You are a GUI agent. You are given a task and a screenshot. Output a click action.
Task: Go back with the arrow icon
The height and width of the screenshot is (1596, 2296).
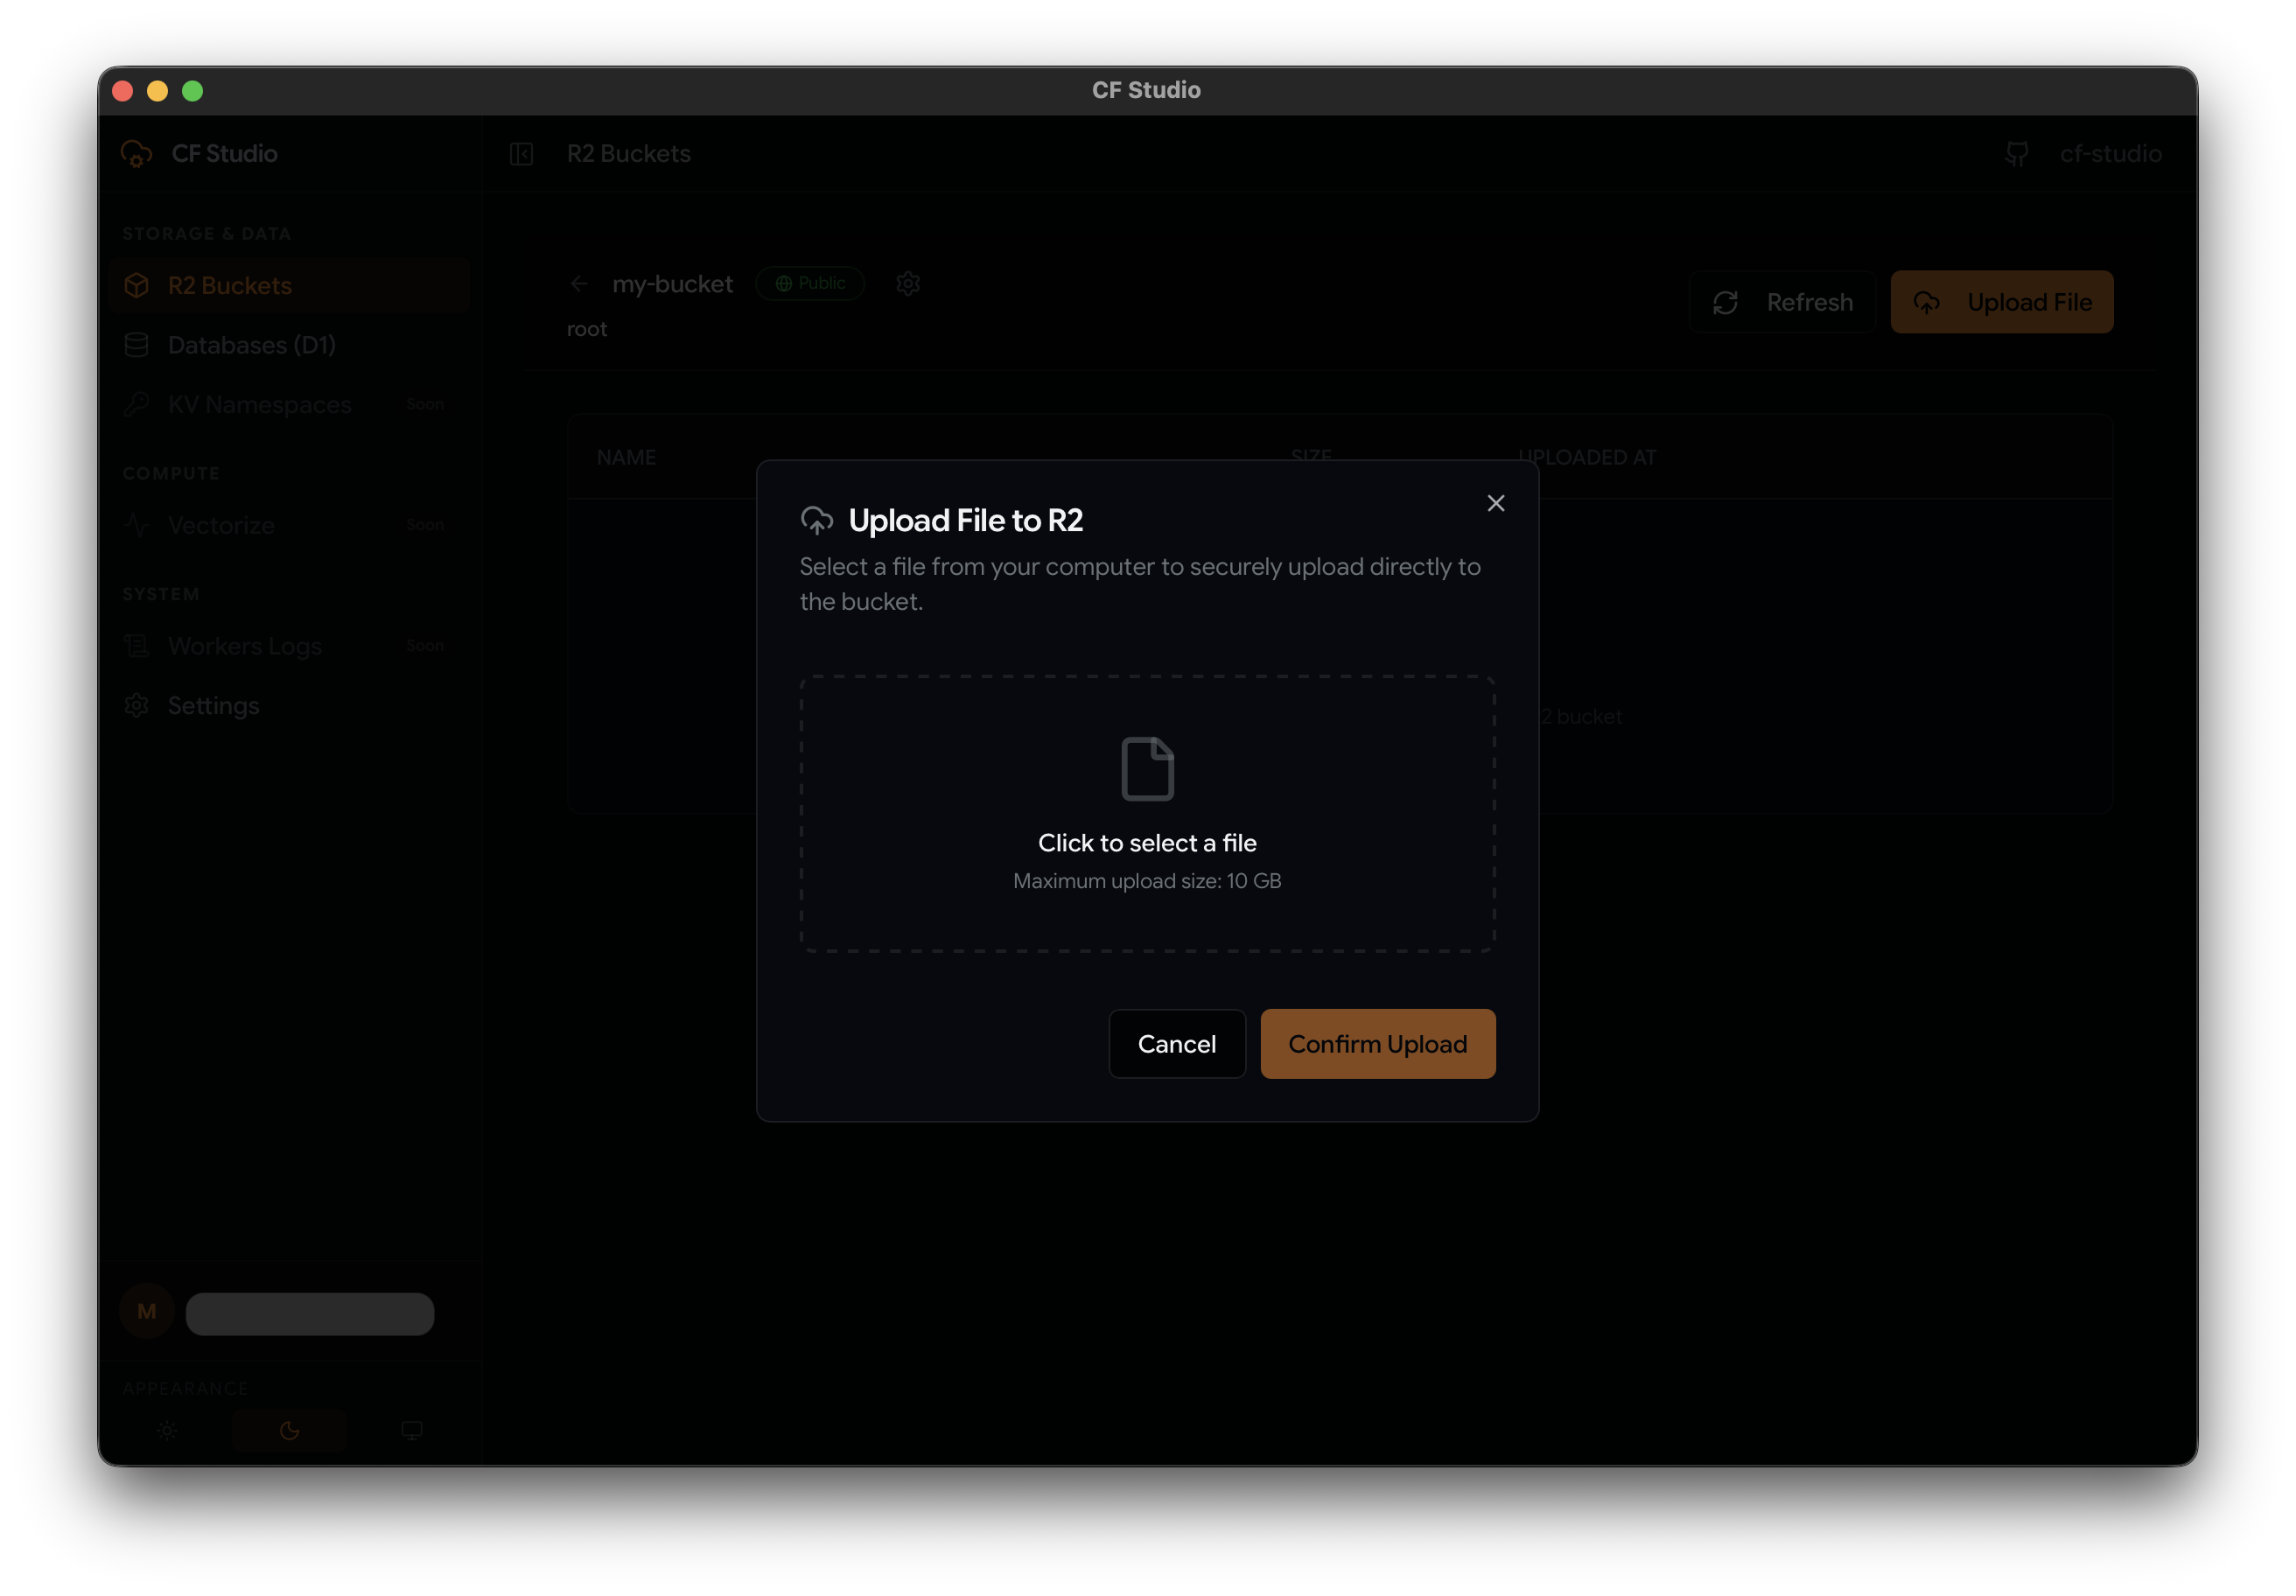point(579,284)
